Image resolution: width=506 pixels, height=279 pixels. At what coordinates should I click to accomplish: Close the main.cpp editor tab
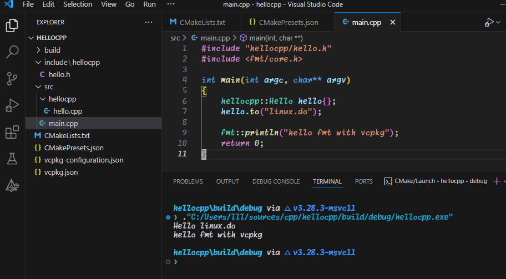(x=393, y=22)
